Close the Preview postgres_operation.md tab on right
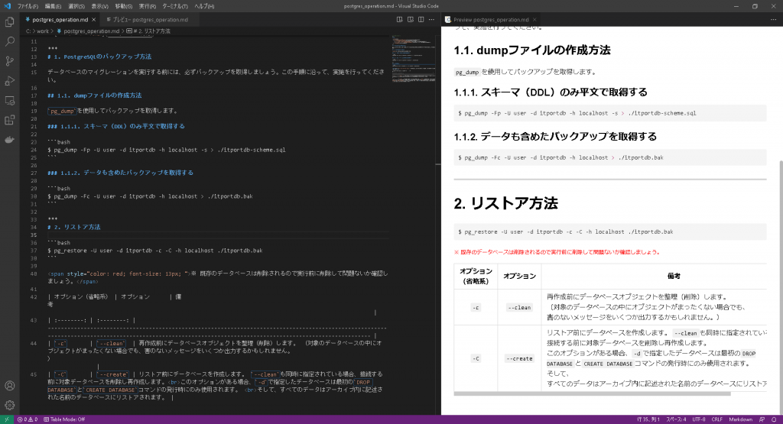This screenshot has height=424, width=783. [534, 19]
